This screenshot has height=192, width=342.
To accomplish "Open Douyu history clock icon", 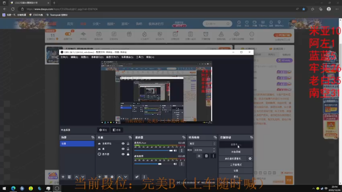I will pos(239,23).
